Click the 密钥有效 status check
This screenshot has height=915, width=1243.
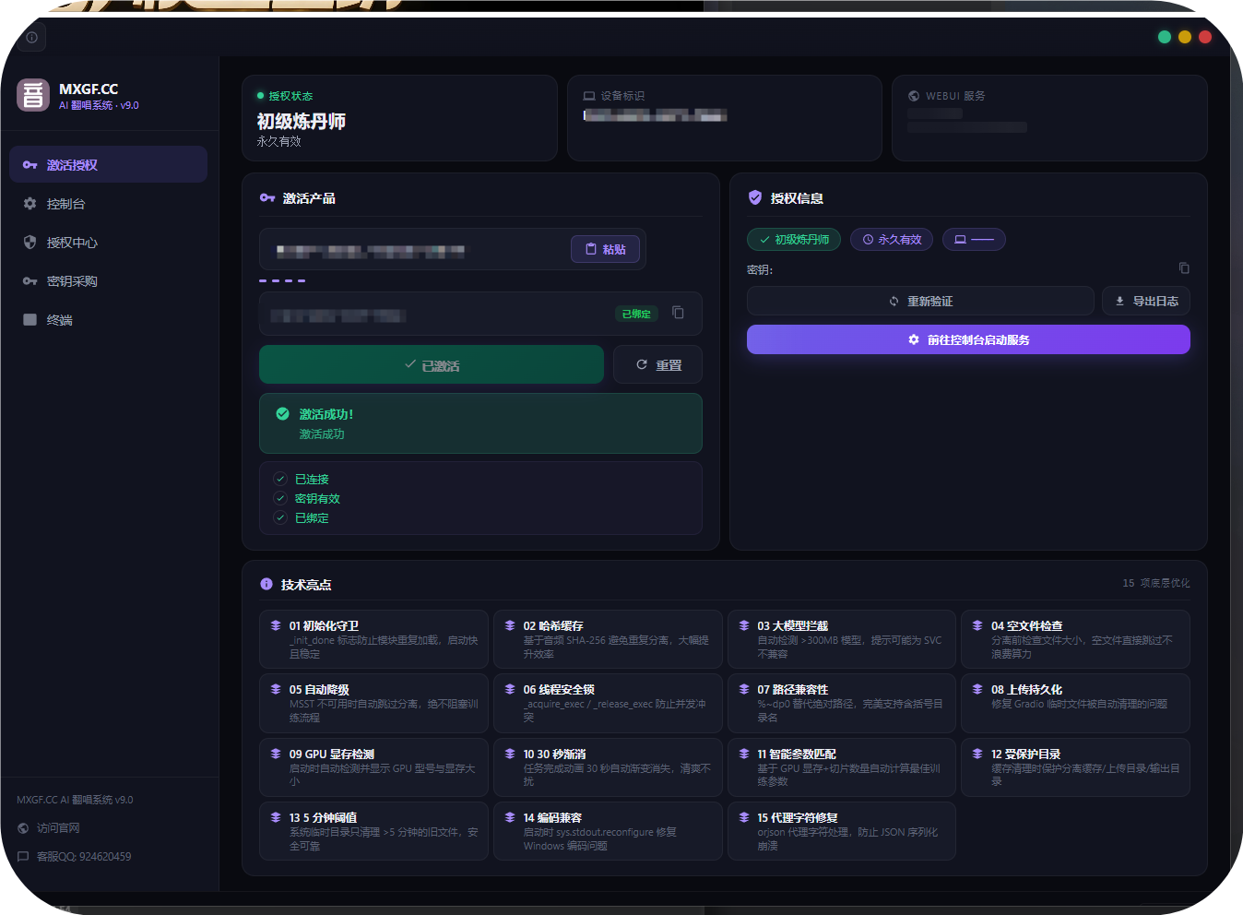pos(280,498)
